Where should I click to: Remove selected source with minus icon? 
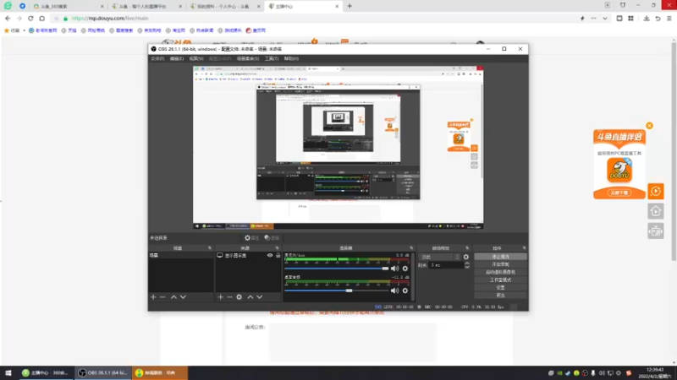coord(229,297)
